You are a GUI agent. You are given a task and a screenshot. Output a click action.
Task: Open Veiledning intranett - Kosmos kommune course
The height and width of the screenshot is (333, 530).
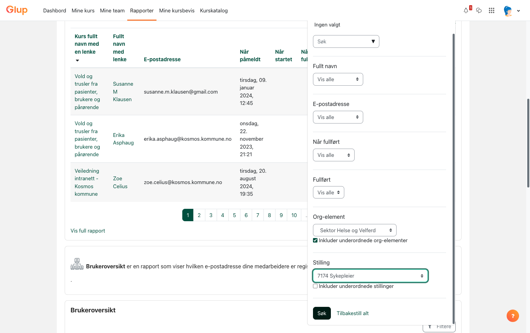87,182
